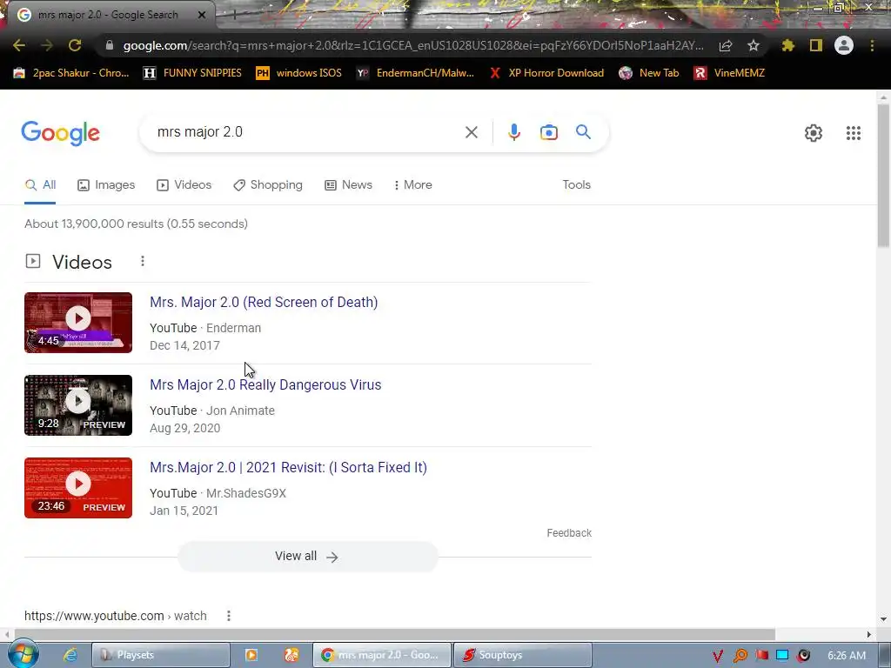Open the 2pac Shakur bookmark

coord(71,73)
